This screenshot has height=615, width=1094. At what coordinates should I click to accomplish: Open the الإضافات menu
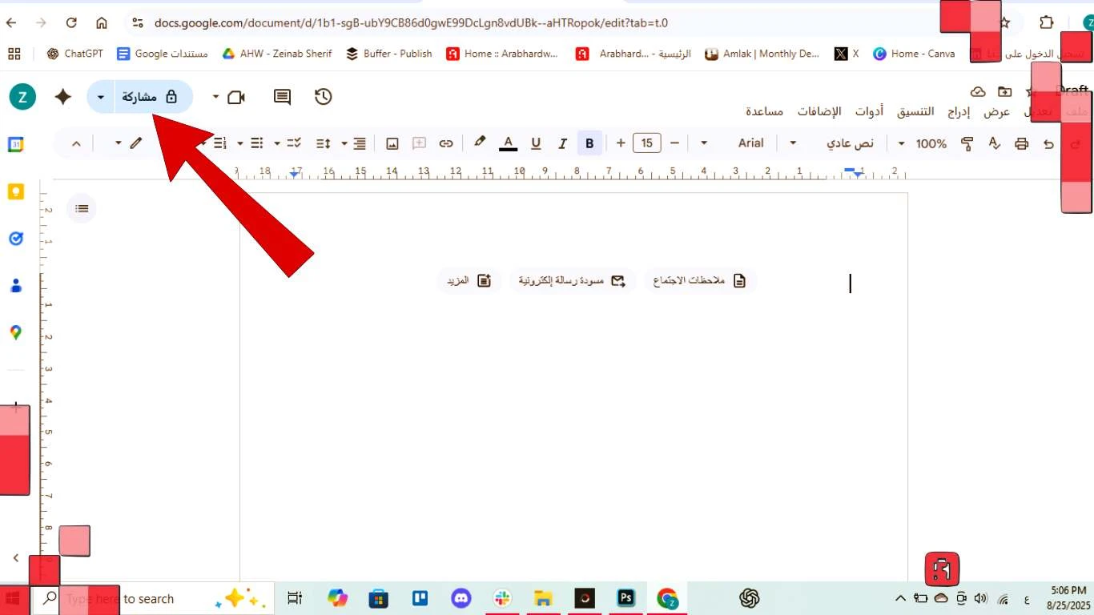(x=819, y=112)
